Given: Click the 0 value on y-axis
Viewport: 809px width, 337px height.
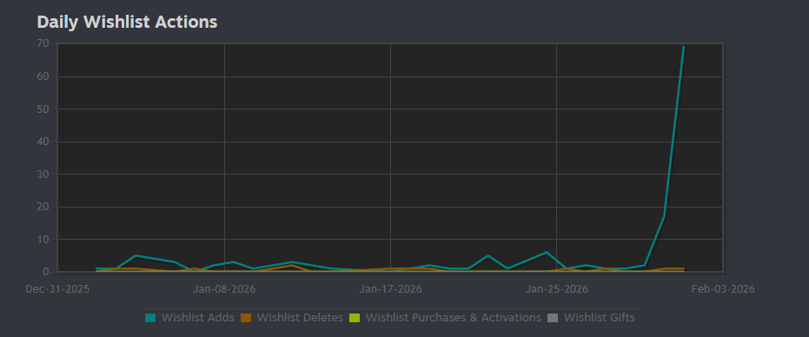Looking at the screenshot, I should point(46,272).
